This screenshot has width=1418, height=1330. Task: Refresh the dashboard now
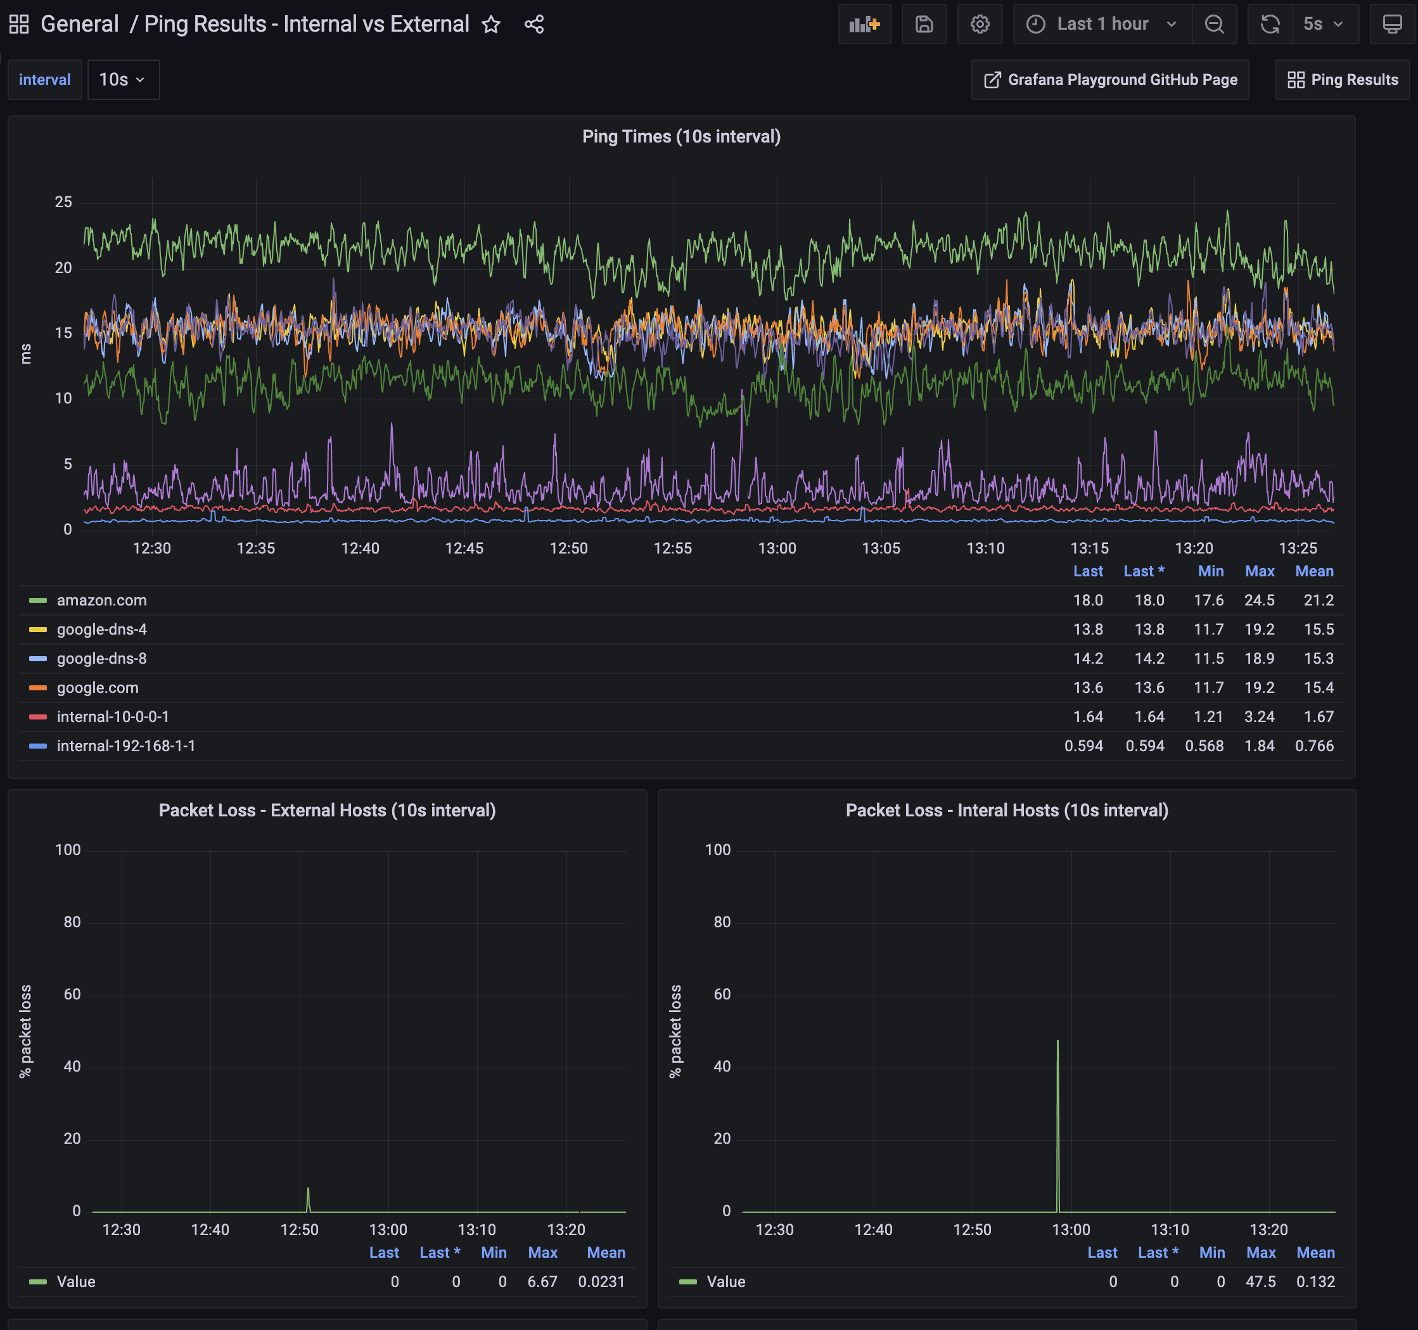[x=1270, y=24]
